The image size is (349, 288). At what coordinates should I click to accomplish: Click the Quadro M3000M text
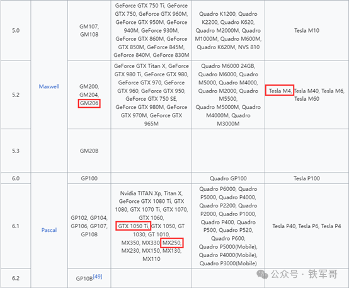(x=228, y=124)
